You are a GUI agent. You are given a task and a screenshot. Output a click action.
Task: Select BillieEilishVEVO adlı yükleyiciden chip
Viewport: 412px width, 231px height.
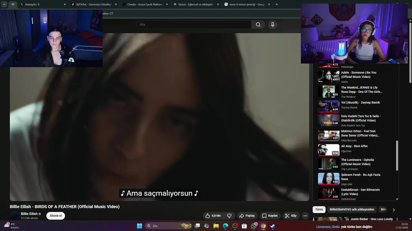click(x=352, y=210)
